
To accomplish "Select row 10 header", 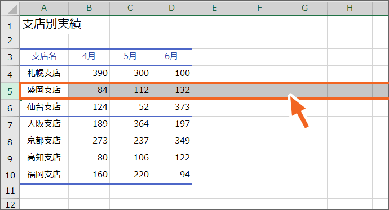I will pos(10,175).
